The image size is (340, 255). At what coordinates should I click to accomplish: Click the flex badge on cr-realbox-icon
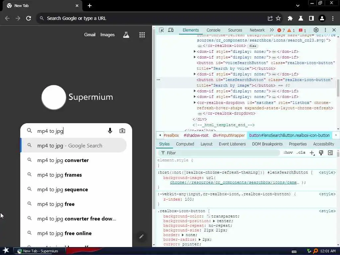tap(253, 46)
